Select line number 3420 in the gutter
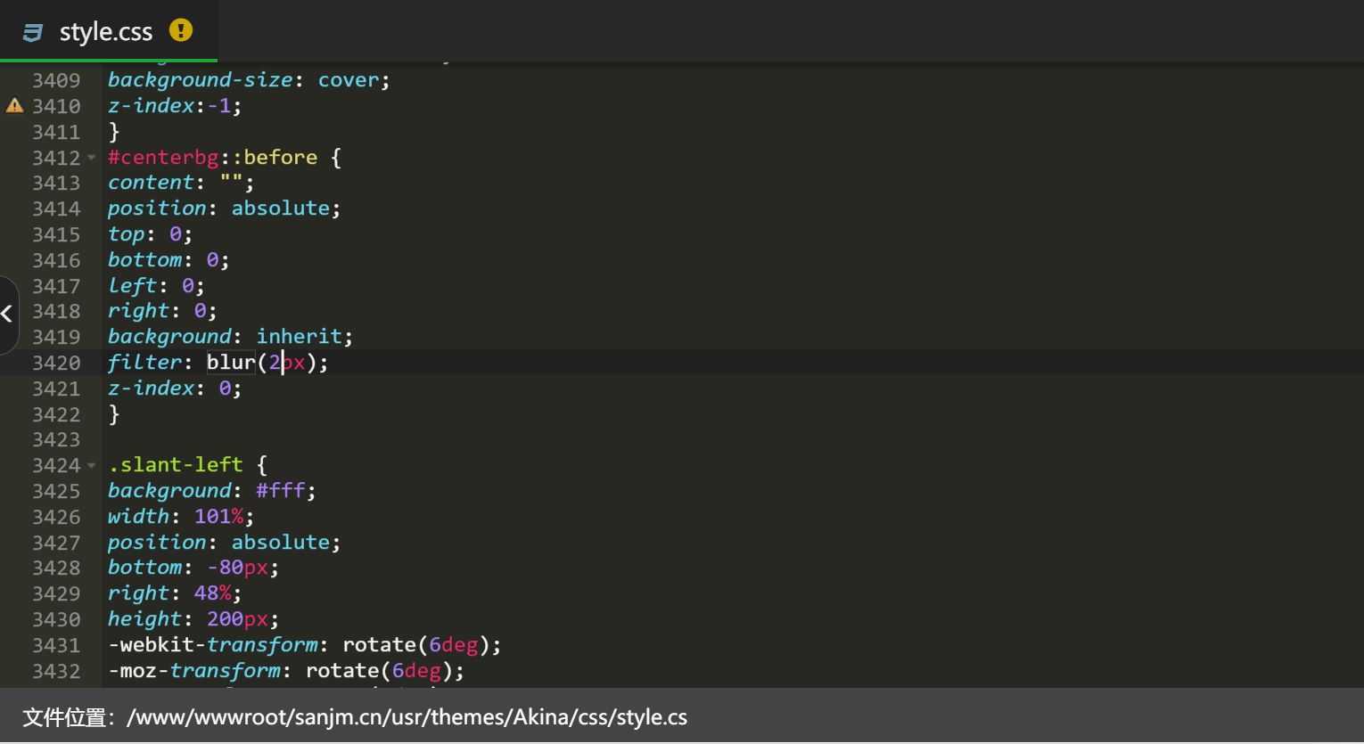 pyautogui.click(x=56, y=363)
